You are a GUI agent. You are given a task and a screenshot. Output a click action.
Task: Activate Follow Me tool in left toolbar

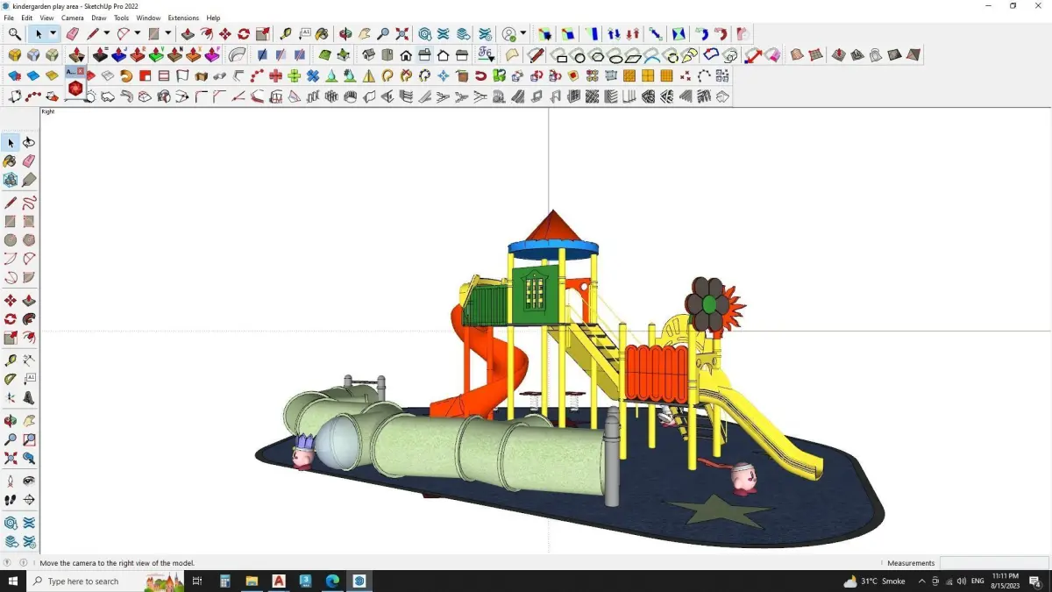tap(29, 319)
